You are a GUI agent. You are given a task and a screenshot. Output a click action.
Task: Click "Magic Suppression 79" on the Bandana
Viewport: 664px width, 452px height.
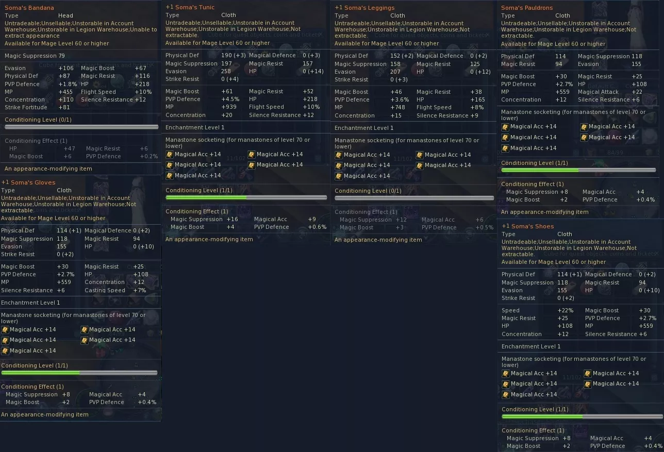(x=35, y=56)
